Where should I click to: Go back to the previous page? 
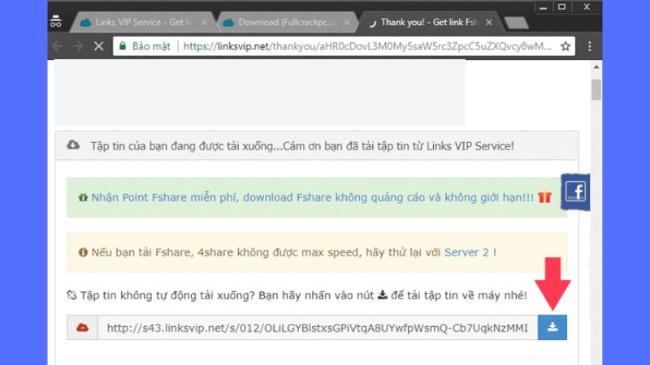[x=58, y=46]
